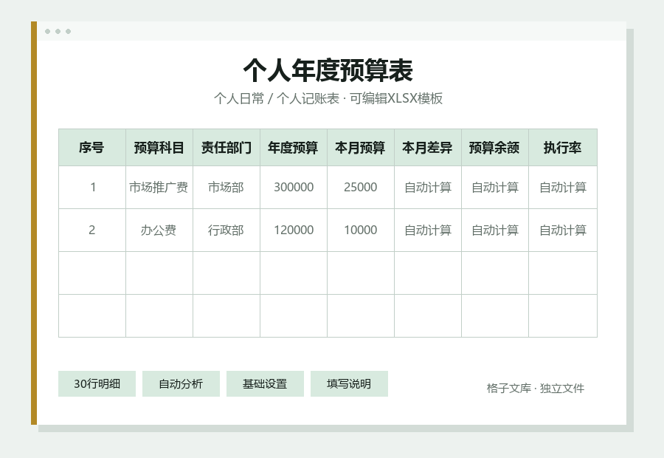Viewport: 664px width, 458px height.
Task: Click the 办公费 cell
Action: (159, 230)
